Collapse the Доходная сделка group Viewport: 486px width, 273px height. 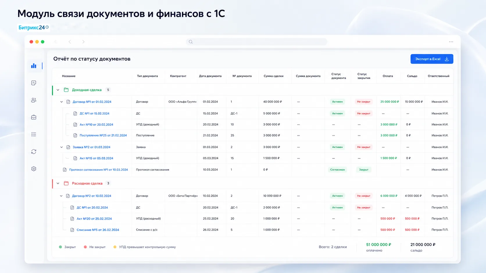point(58,90)
